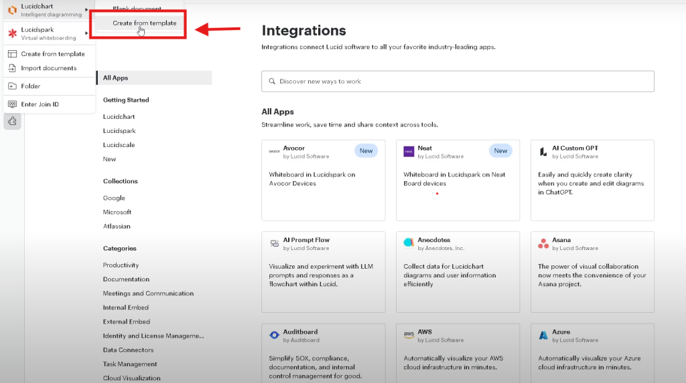Click the Create from template layout icon

tap(12, 53)
